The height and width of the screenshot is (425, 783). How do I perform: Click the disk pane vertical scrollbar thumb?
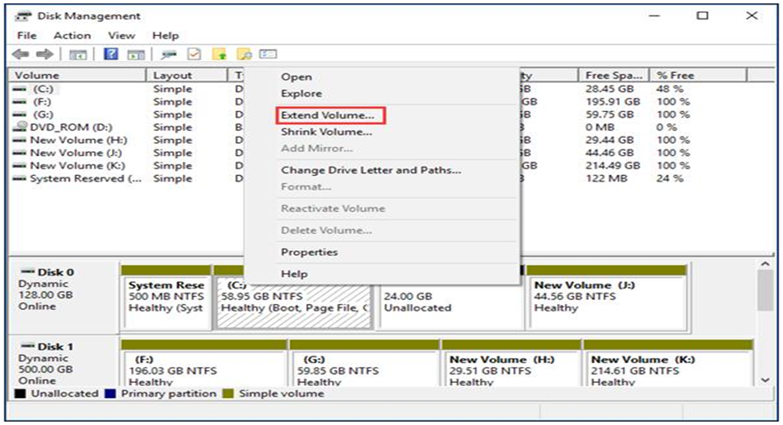(x=765, y=291)
